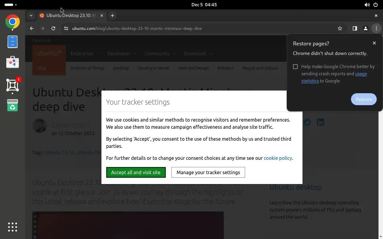
Task: Close the Chrome window
Action: click(376, 16)
